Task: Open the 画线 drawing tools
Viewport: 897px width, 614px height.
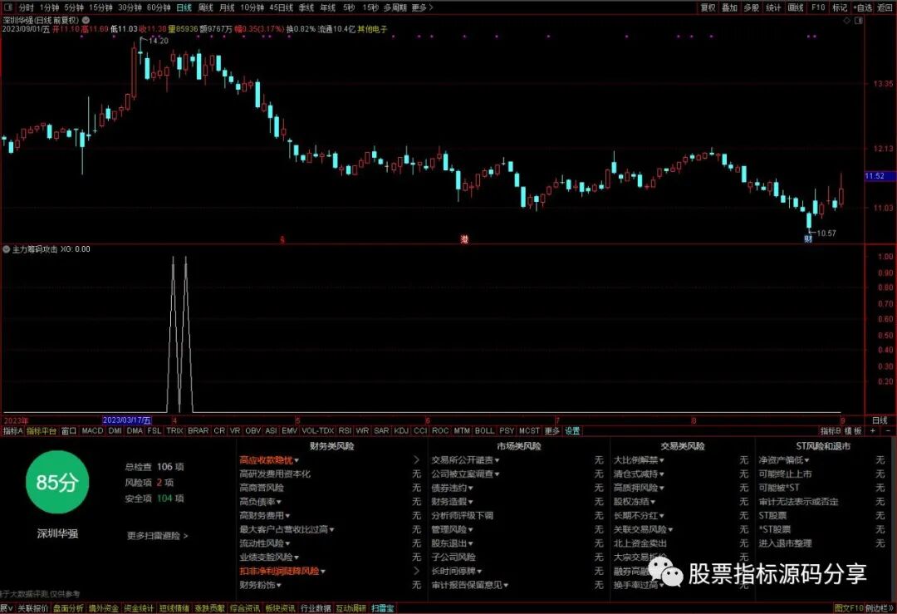Action: (796, 7)
